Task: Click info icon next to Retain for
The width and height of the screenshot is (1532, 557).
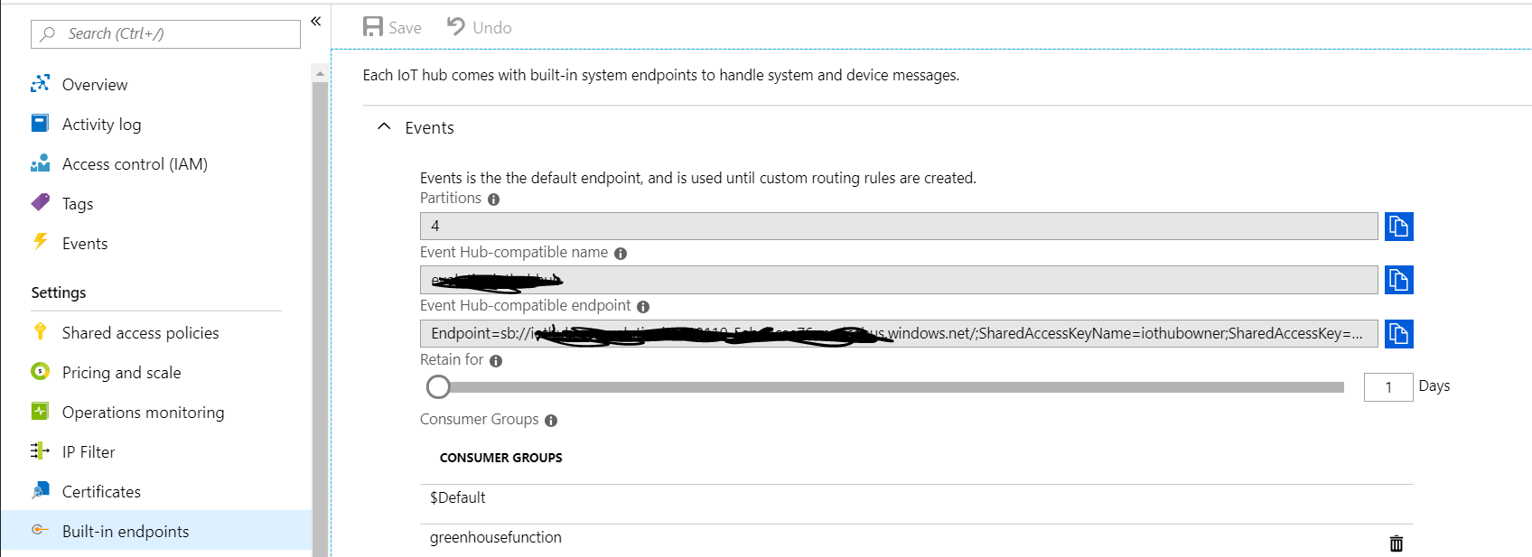Action: (496, 361)
